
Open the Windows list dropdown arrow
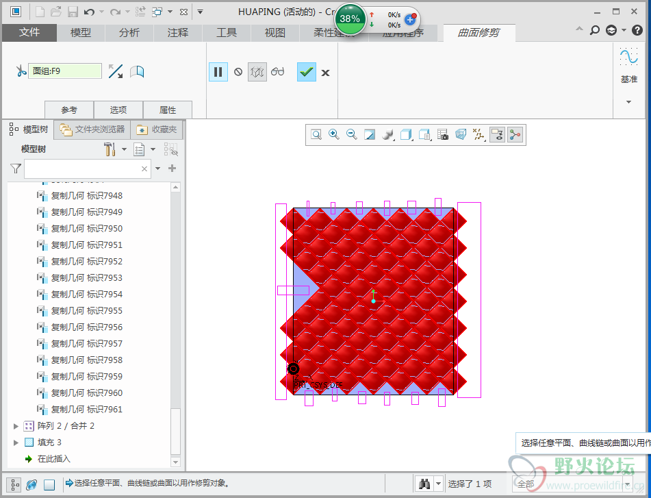[x=170, y=12]
